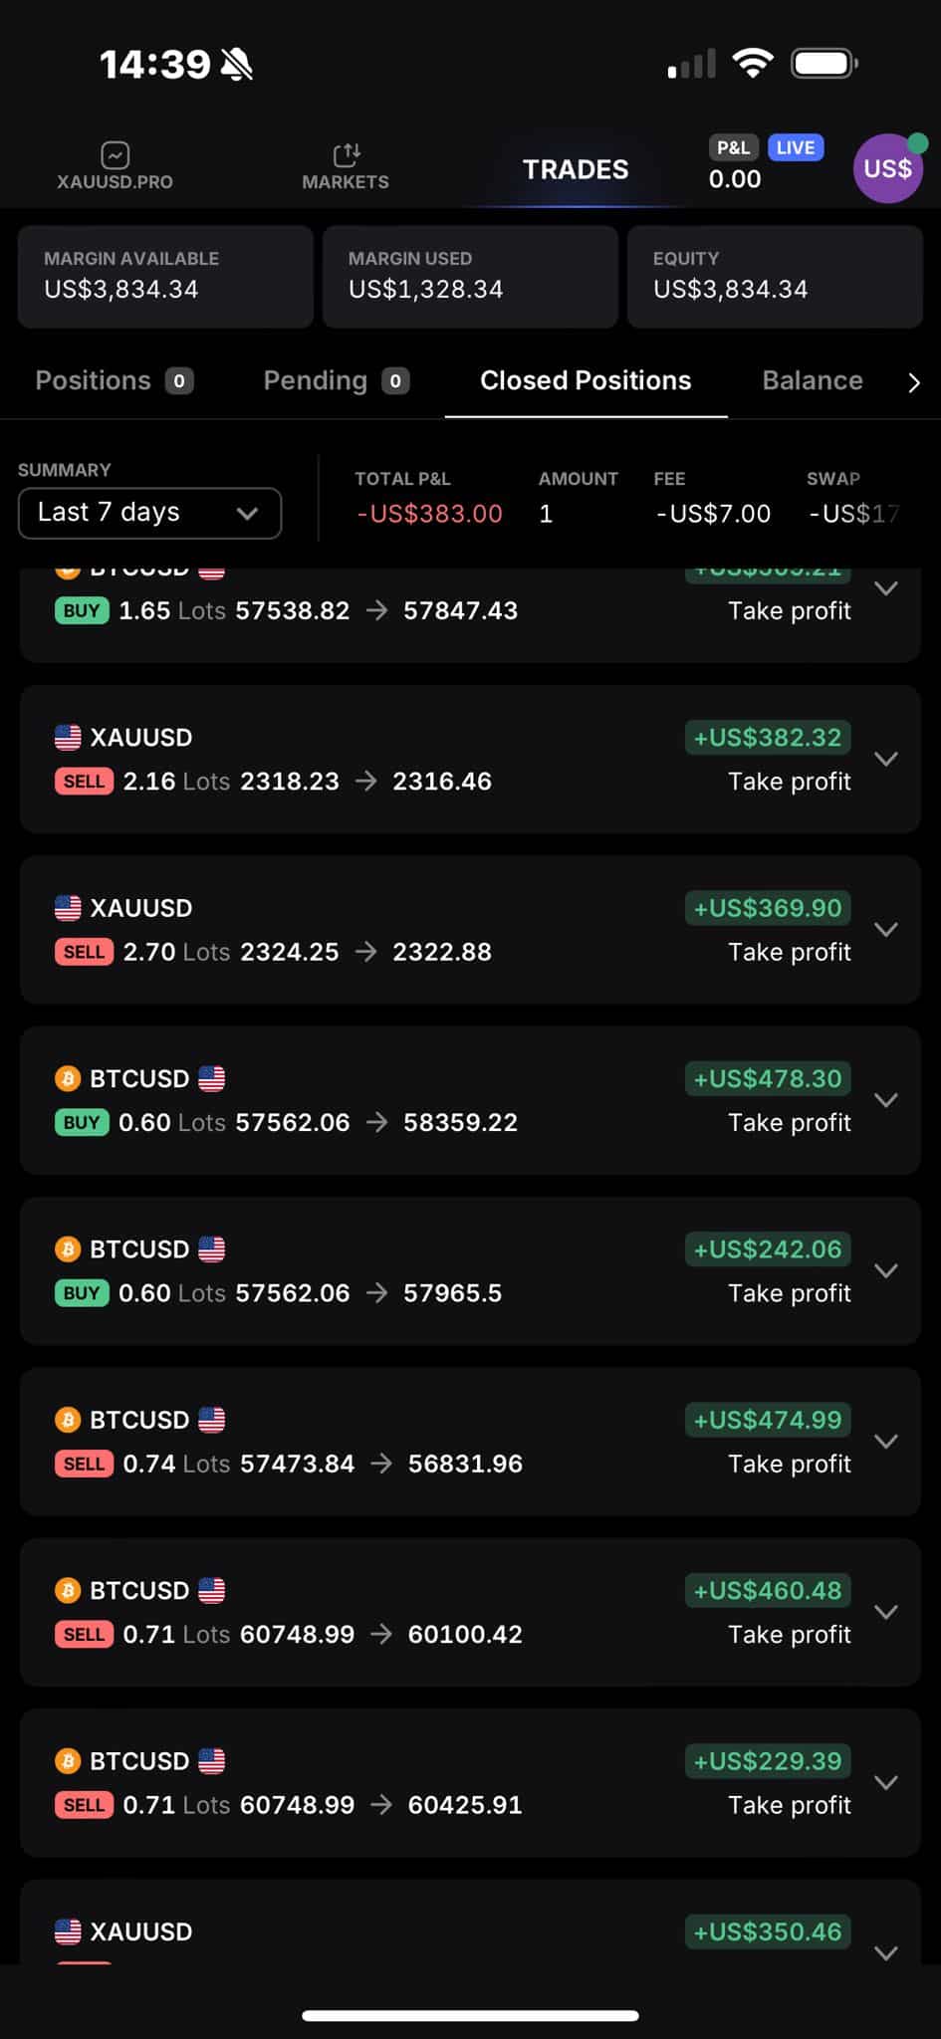This screenshot has width=941, height=2039.
Task: Tap the Margin Available card
Action: (165, 276)
